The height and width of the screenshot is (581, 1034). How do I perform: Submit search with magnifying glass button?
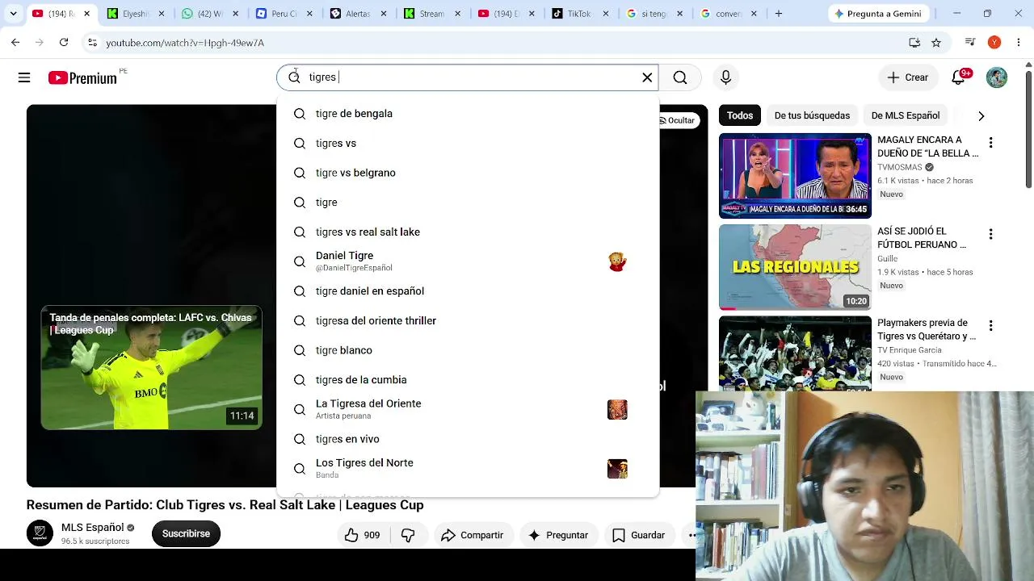pos(680,77)
